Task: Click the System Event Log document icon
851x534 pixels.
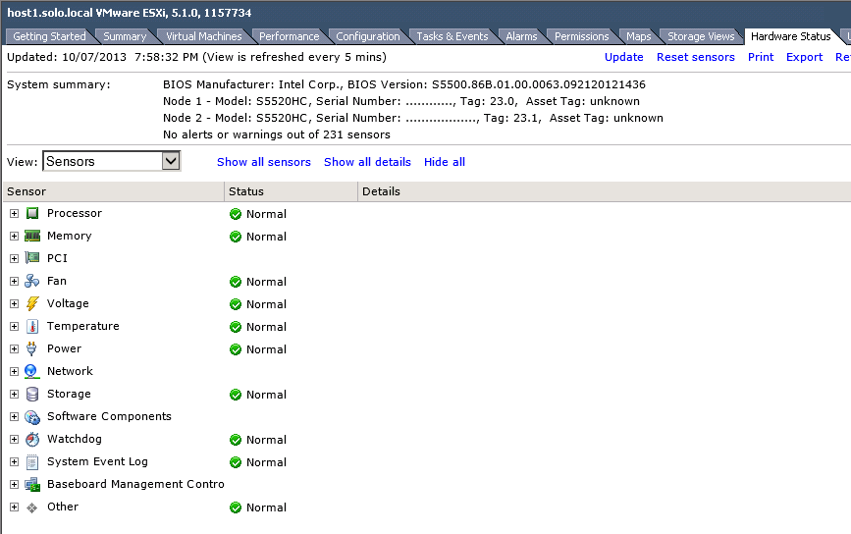Action: (32, 461)
